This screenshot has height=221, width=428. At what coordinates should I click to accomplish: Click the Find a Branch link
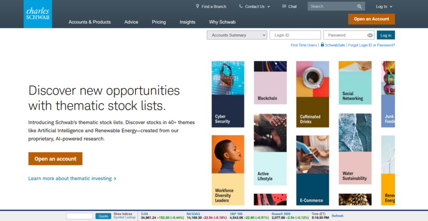(x=213, y=6)
